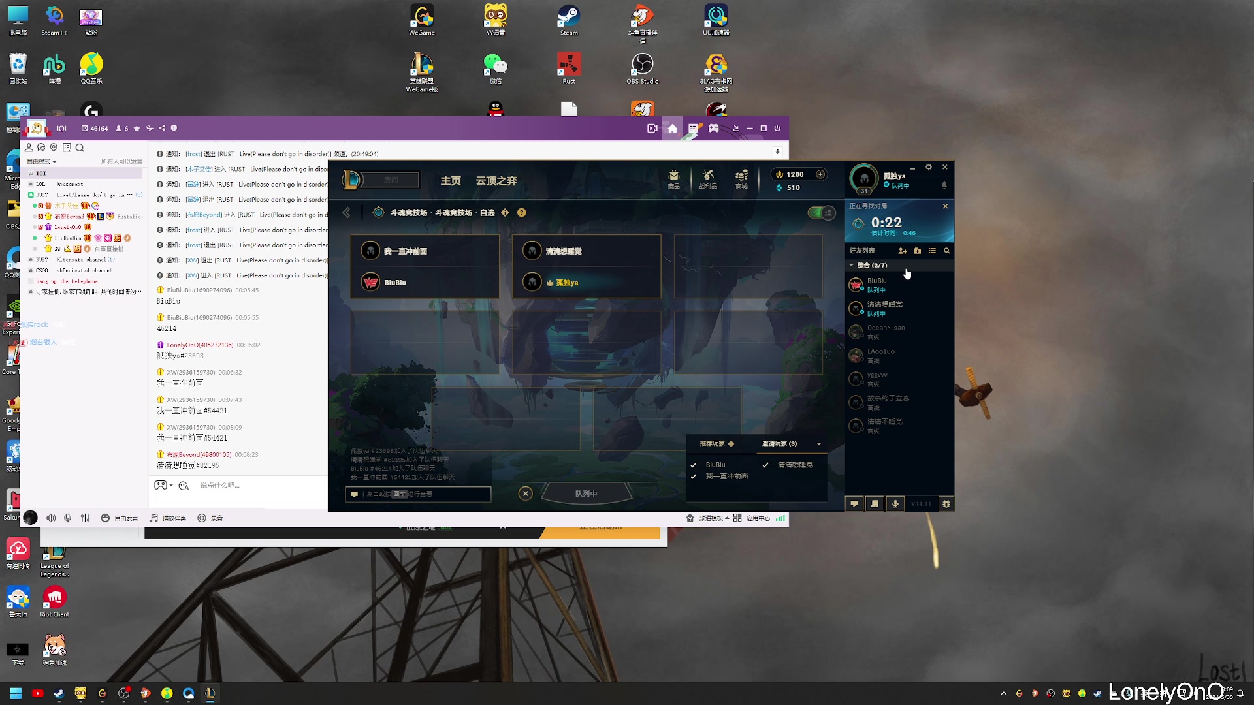The height and width of the screenshot is (705, 1254).
Task: Go back using the double-chevron arrow in lobby
Action: pyautogui.click(x=346, y=212)
